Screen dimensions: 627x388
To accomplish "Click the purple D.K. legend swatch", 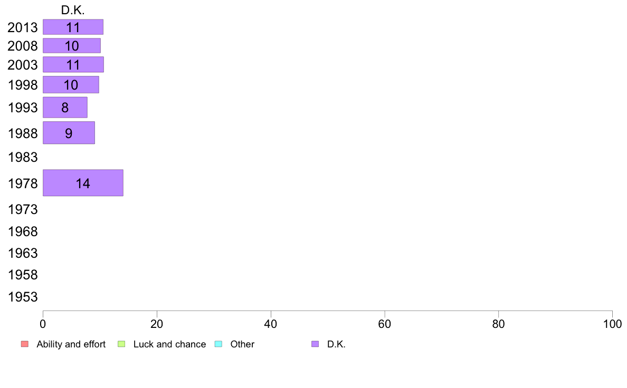I will [315, 344].
